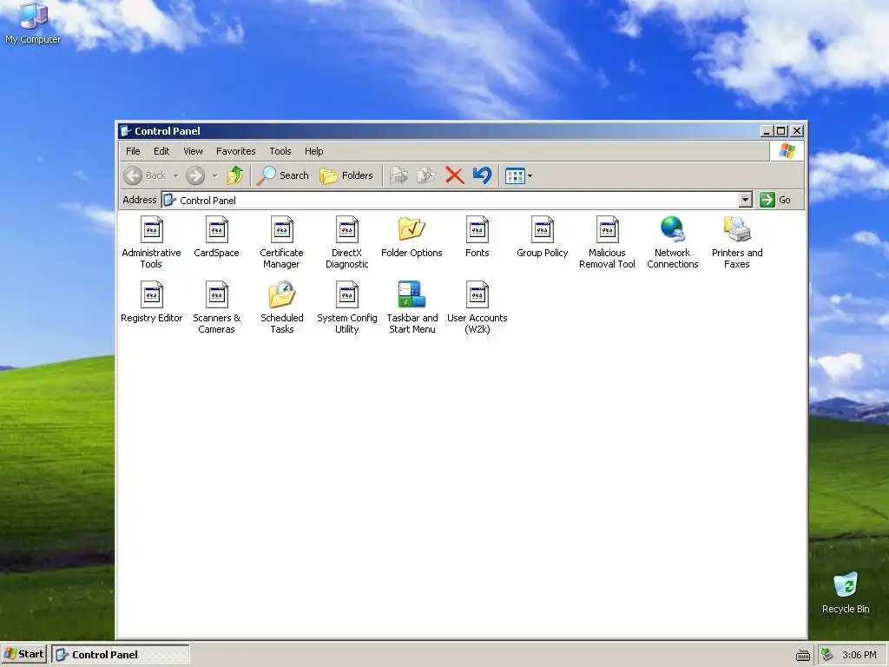Viewport: 889px width, 667px height.
Task: Open the File menu
Action: (x=133, y=151)
